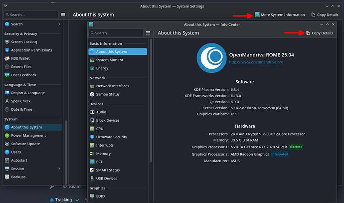The height and width of the screenshot is (203, 344).
Task: Click KDE Plasma Version value '6.3.4'
Action: [234, 90]
